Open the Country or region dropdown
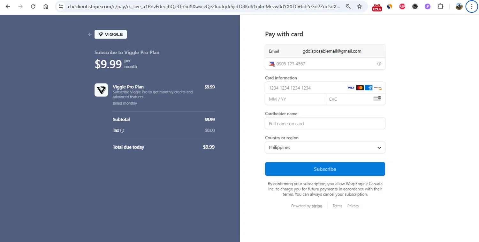 tap(325, 148)
